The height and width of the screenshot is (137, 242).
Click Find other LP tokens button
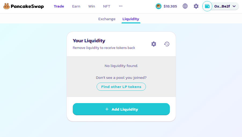click(x=121, y=87)
